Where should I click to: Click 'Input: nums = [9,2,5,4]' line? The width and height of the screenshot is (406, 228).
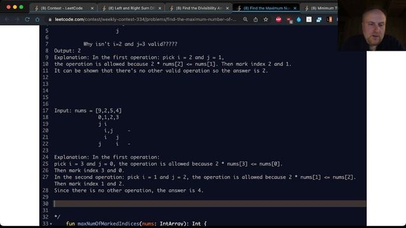click(x=88, y=111)
